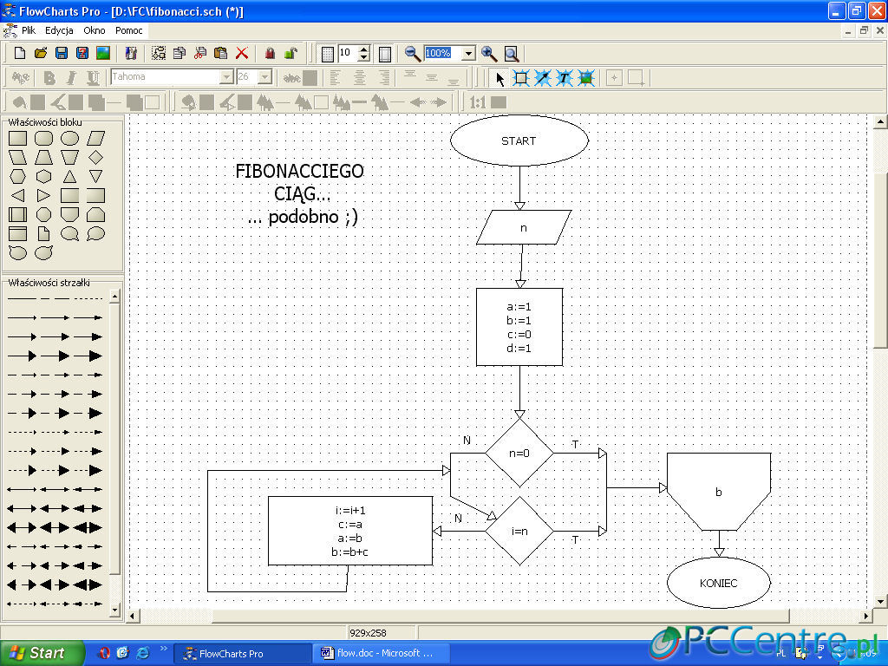Viewport: 888px width, 666px height.
Task: Open the Edycja menu
Action: coord(59,30)
